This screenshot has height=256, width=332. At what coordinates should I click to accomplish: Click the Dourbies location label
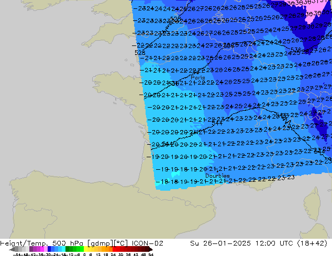(x=217, y=176)
